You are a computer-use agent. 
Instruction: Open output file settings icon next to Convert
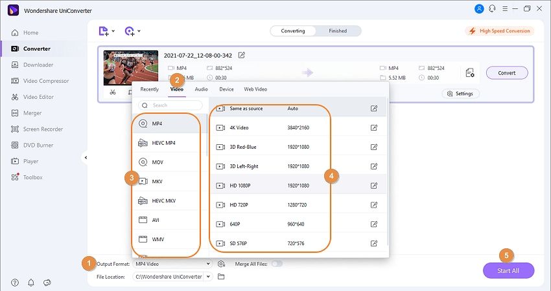coord(470,73)
